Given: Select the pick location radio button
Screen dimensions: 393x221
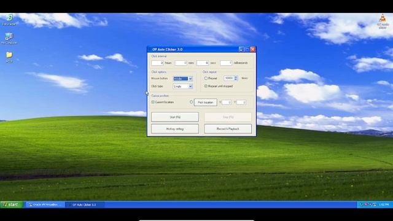Looking at the screenshot, I should click(x=191, y=103).
